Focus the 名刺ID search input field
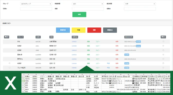 point(140,9)
